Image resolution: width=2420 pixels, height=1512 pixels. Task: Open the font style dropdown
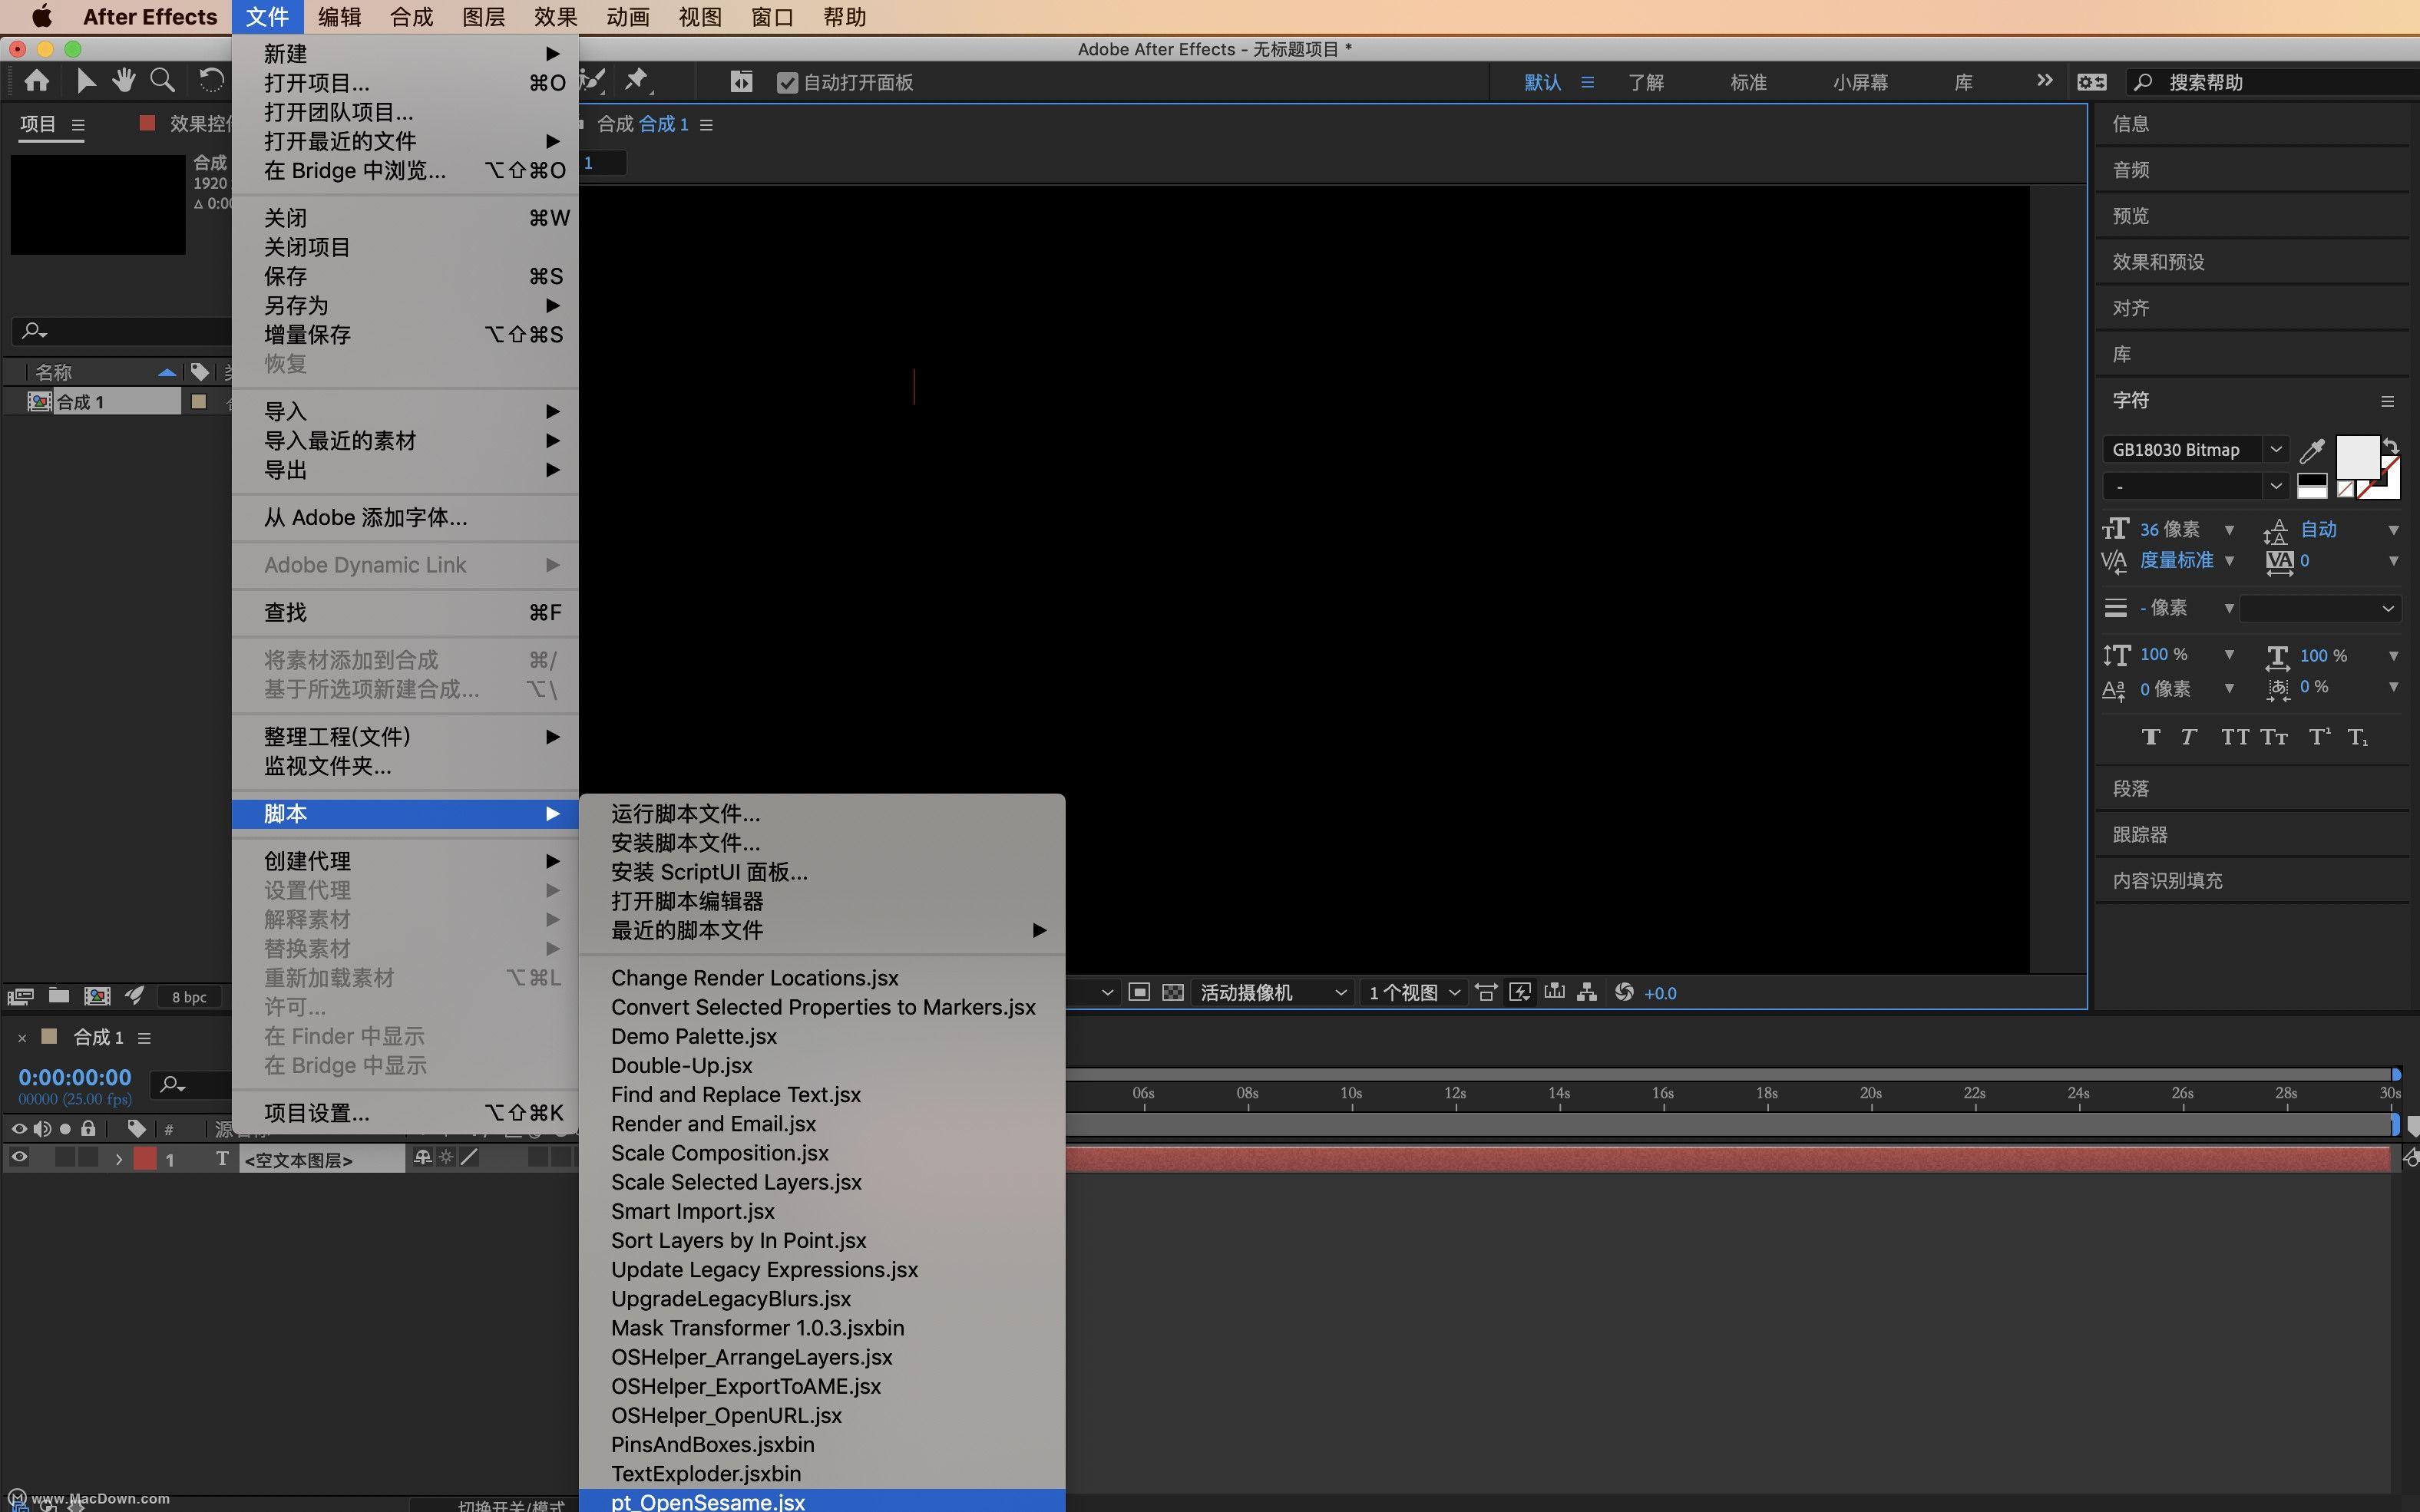point(2275,486)
